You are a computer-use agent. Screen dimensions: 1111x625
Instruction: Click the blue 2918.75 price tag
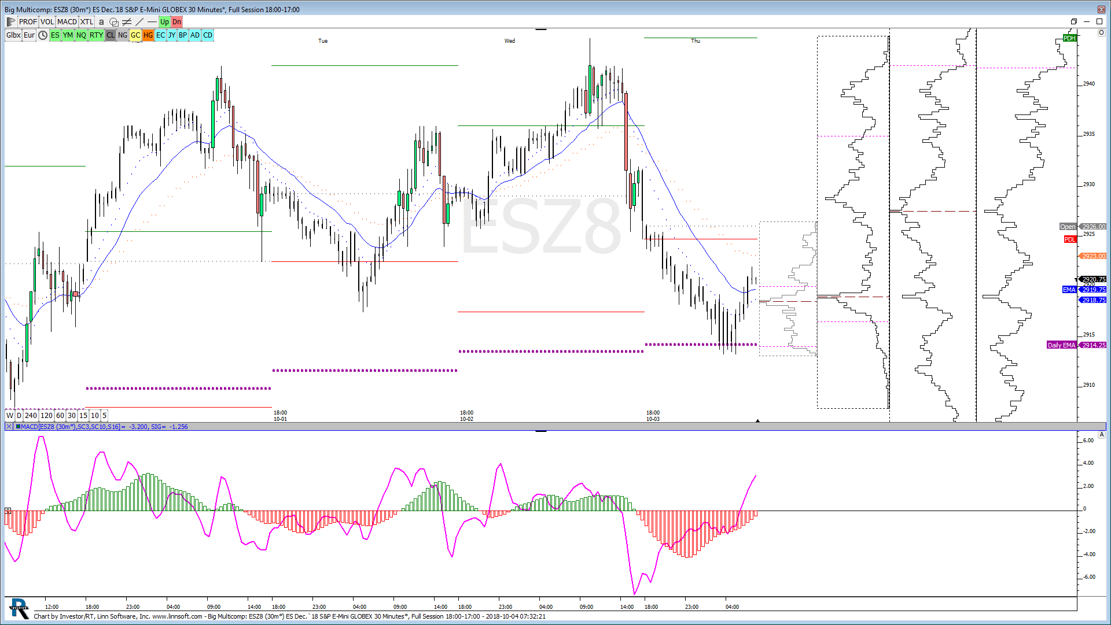[x=1093, y=300]
